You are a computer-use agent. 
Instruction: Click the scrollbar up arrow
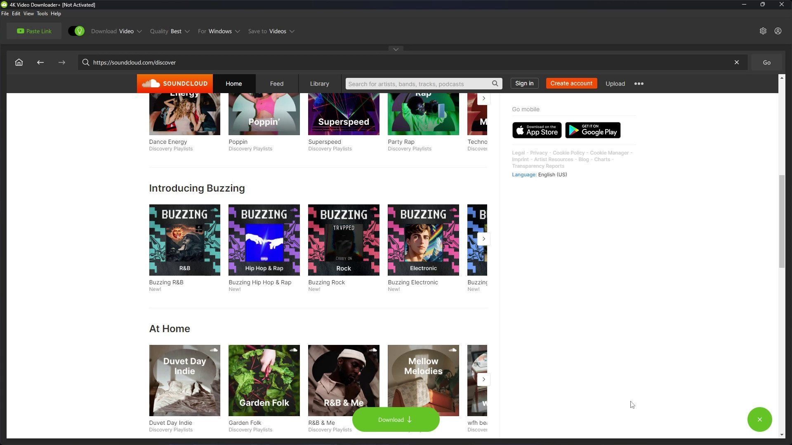pos(782,77)
